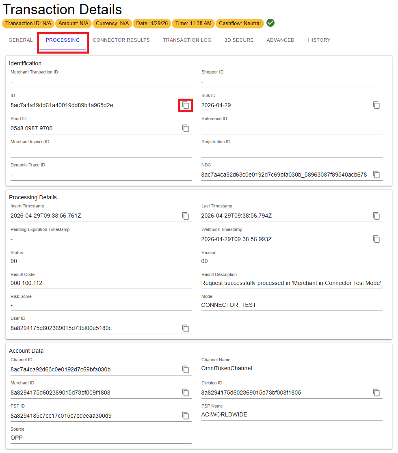Click Result Code 000.100.112

[x=26, y=283]
